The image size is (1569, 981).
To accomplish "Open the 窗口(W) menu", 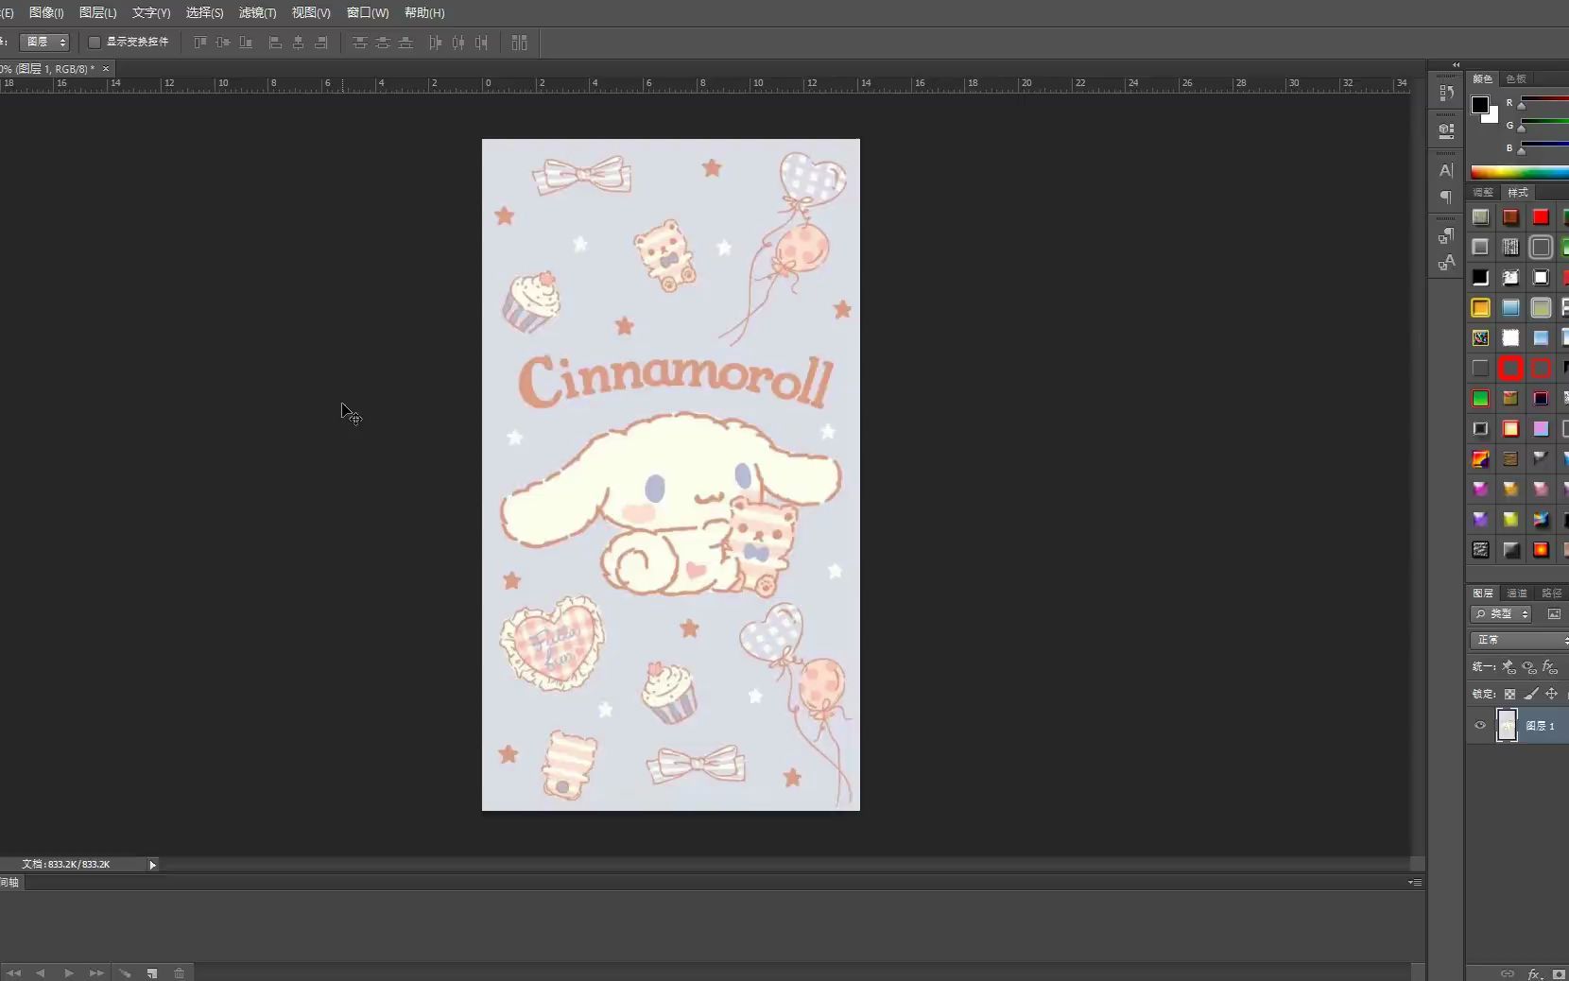I will coord(368,12).
